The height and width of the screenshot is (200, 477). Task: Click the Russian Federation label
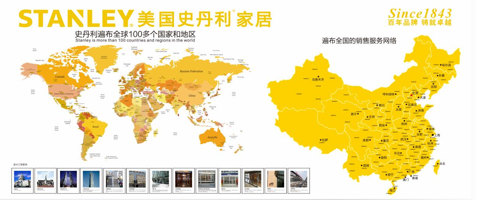[x=191, y=71]
